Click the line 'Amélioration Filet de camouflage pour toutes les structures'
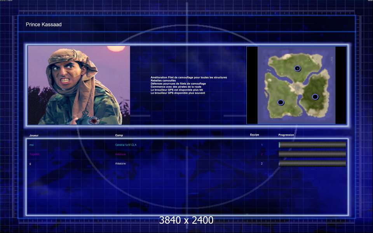This screenshot has width=373, height=233. click(189, 78)
